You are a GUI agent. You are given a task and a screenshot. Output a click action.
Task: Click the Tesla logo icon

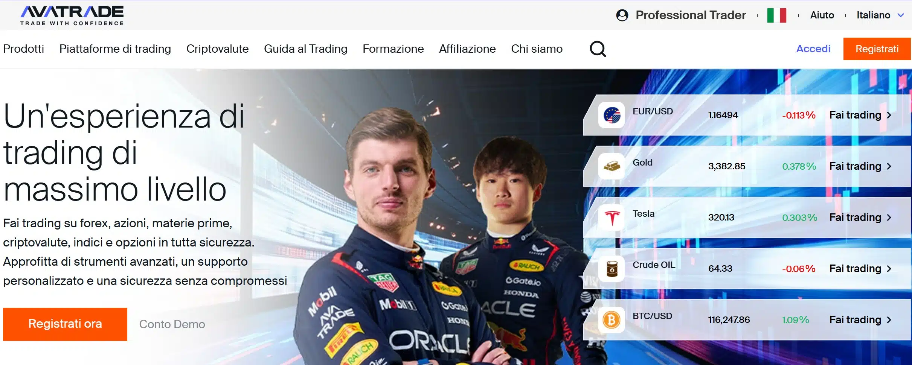[612, 217]
